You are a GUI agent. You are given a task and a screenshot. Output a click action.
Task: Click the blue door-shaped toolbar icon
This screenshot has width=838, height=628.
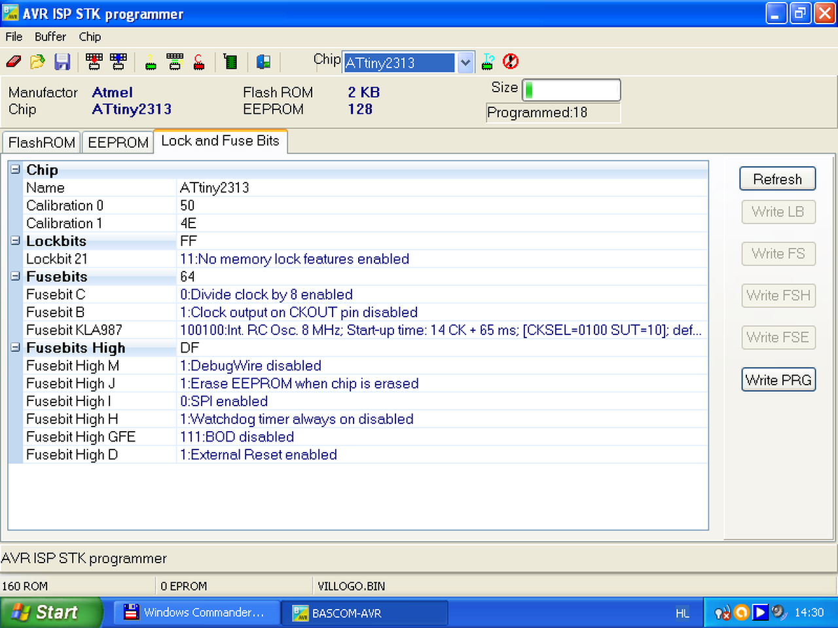pos(263,62)
